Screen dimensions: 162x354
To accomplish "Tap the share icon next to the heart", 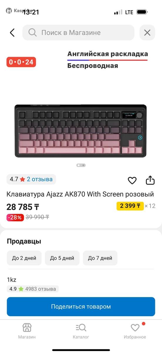I will coord(150,180).
